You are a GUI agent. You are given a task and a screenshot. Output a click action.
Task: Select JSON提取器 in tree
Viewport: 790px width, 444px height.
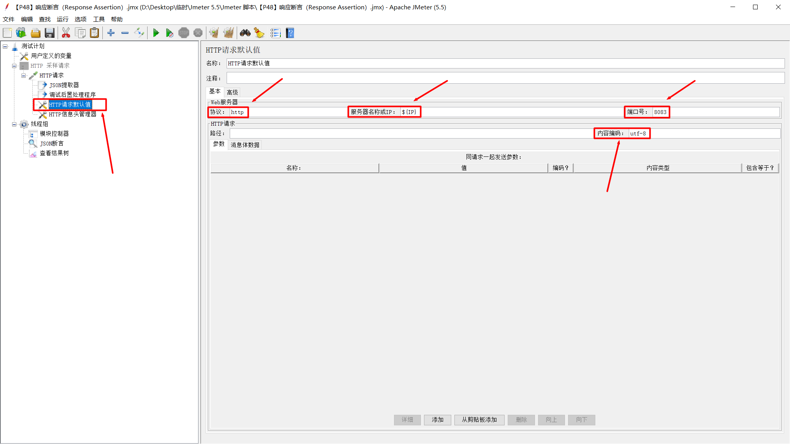point(64,85)
